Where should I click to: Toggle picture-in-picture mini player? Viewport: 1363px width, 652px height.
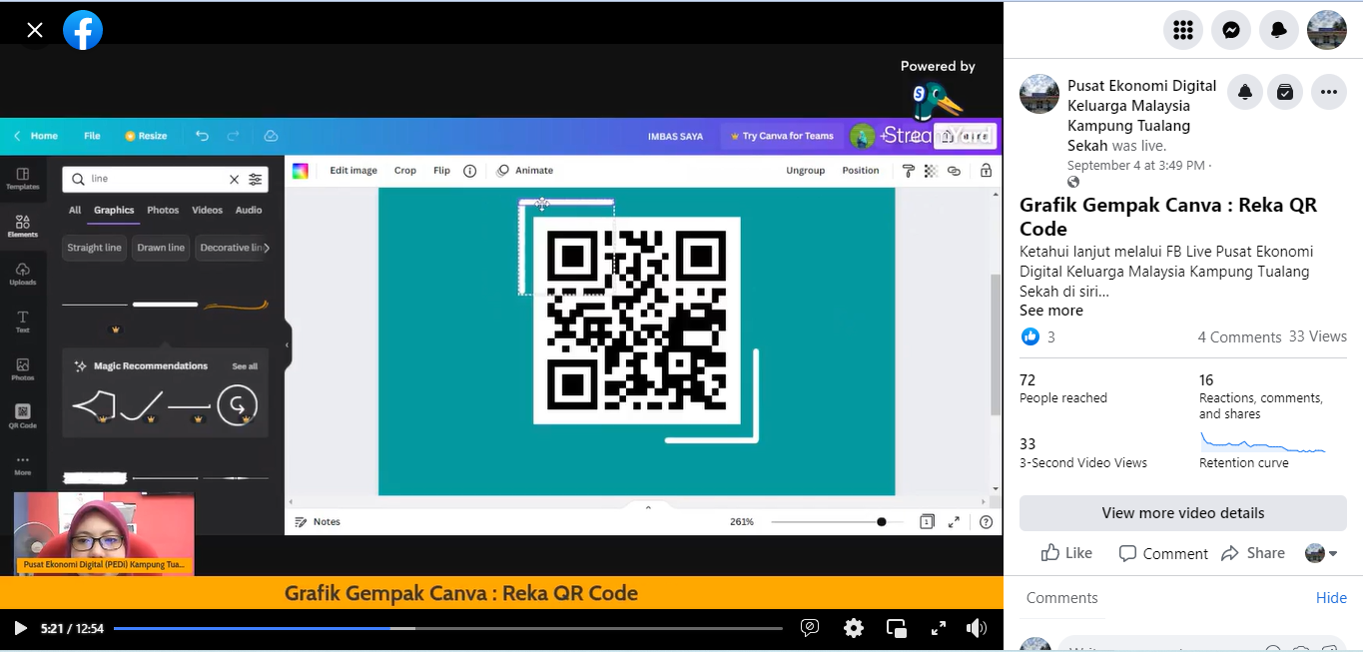point(896,628)
